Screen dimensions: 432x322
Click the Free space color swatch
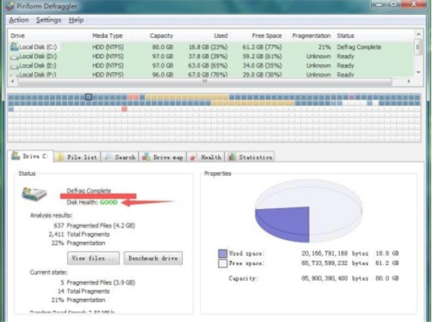click(222, 264)
